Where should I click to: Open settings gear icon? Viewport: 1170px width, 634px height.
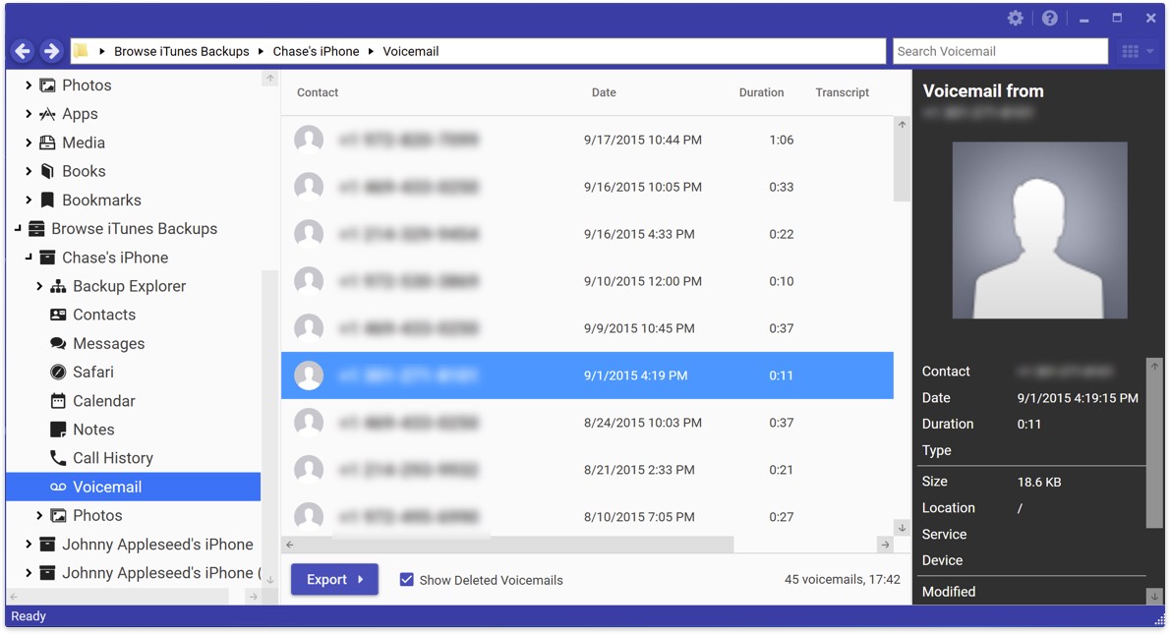(x=1016, y=19)
